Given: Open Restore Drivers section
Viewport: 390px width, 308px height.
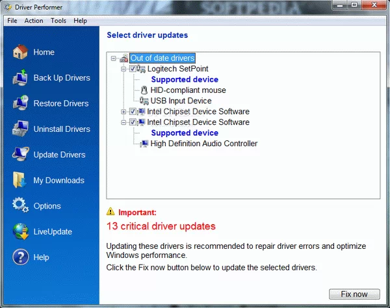Looking at the screenshot, I should (61, 103).
